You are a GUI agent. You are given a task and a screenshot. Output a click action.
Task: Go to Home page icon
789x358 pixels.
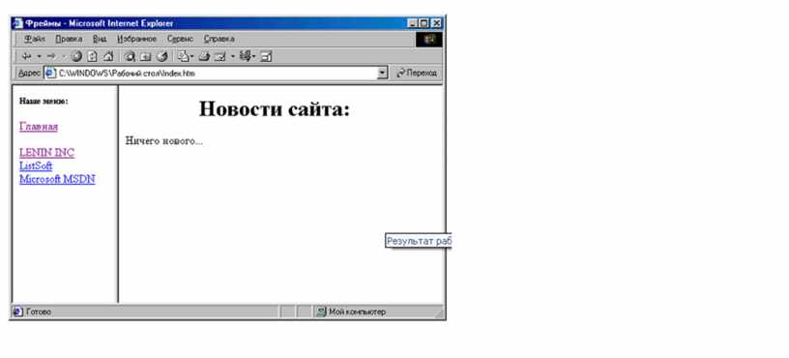108,56
